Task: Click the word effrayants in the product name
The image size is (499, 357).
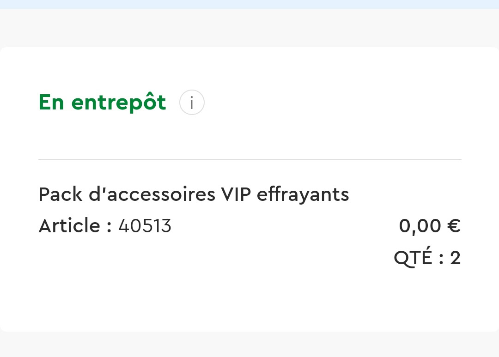Action: pyautogui.click(x=303, y=194)
